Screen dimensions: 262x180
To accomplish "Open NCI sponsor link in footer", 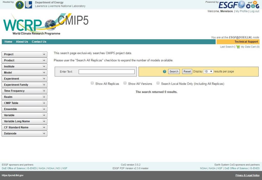I will [58, 168].
